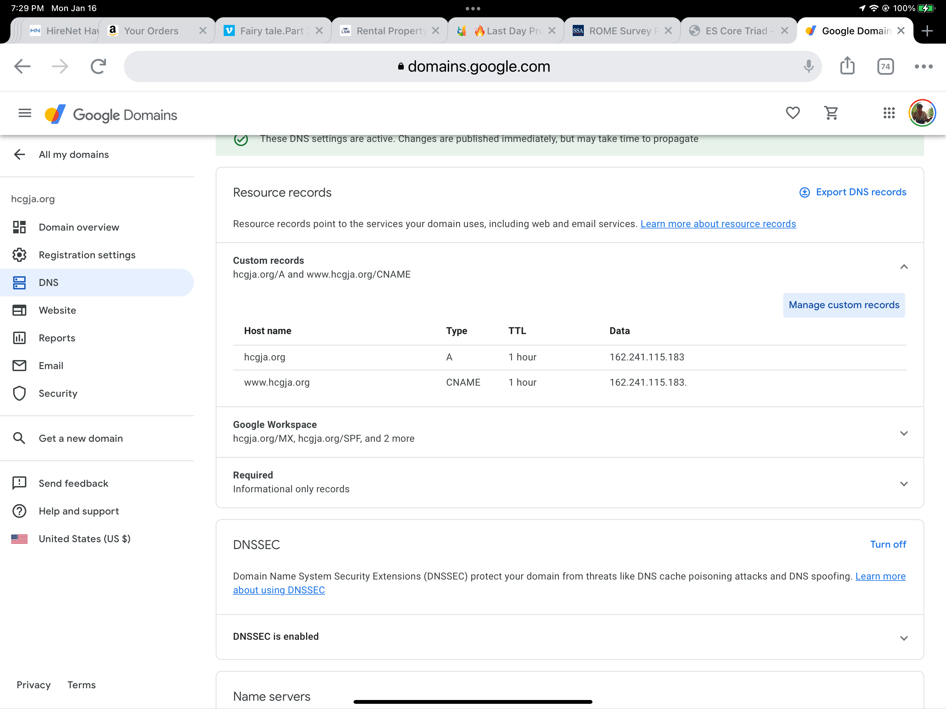Open the Google Domains hamburger menu
Screen dimensions: 946x709
[x=25, y=113]
